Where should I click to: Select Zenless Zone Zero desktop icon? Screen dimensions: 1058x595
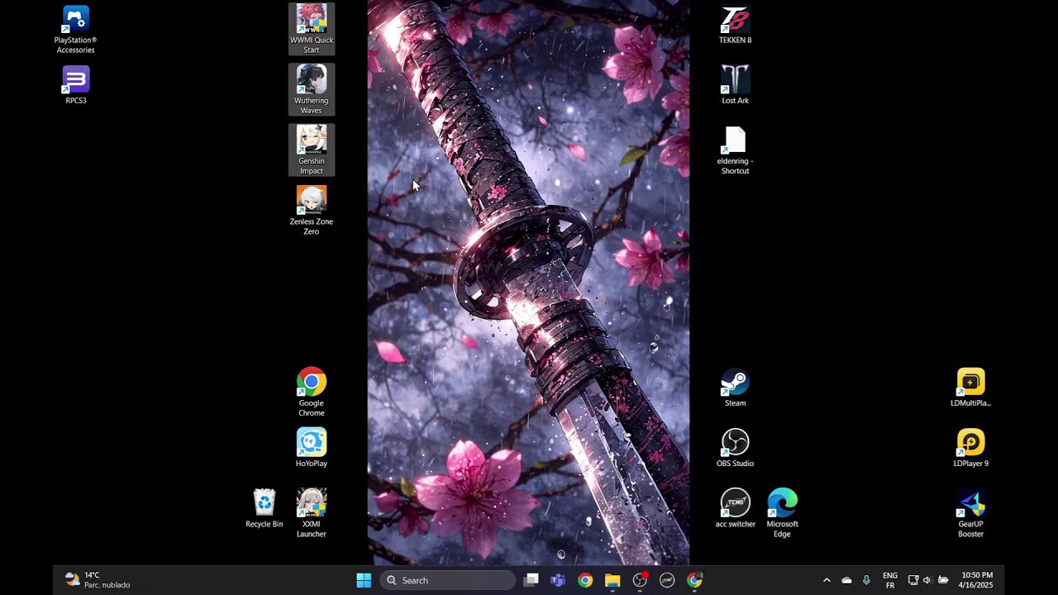point(312,211)
